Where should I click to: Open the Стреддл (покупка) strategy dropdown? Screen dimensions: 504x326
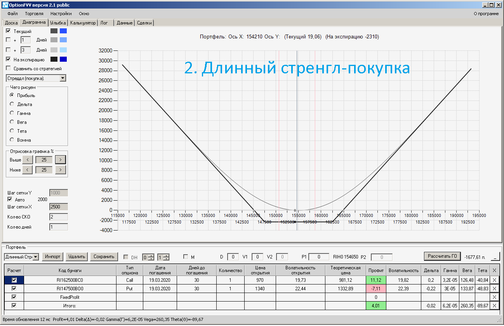coord(63,78)
